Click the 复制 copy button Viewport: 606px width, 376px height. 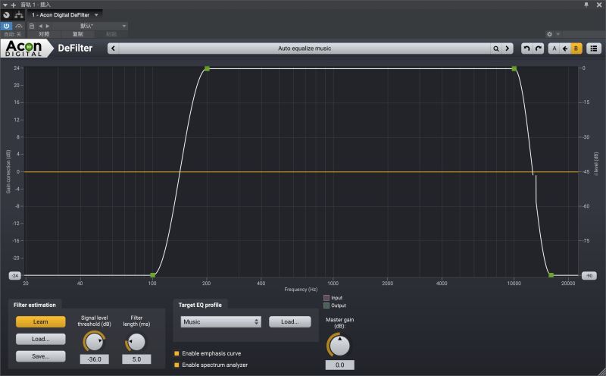(x=78, y=34)
